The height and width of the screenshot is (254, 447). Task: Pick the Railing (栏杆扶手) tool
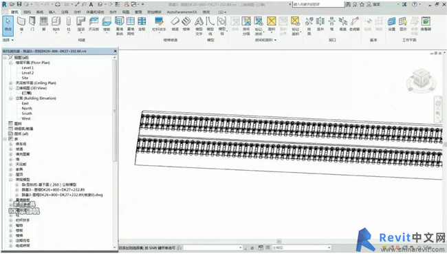coord(159,24)
